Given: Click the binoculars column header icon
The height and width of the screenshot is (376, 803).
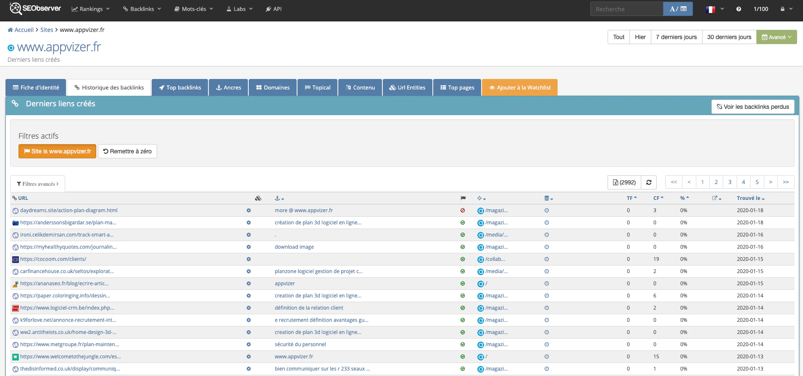Looking at the screenshot, I should pyautogui.click(x=258, y=198).
